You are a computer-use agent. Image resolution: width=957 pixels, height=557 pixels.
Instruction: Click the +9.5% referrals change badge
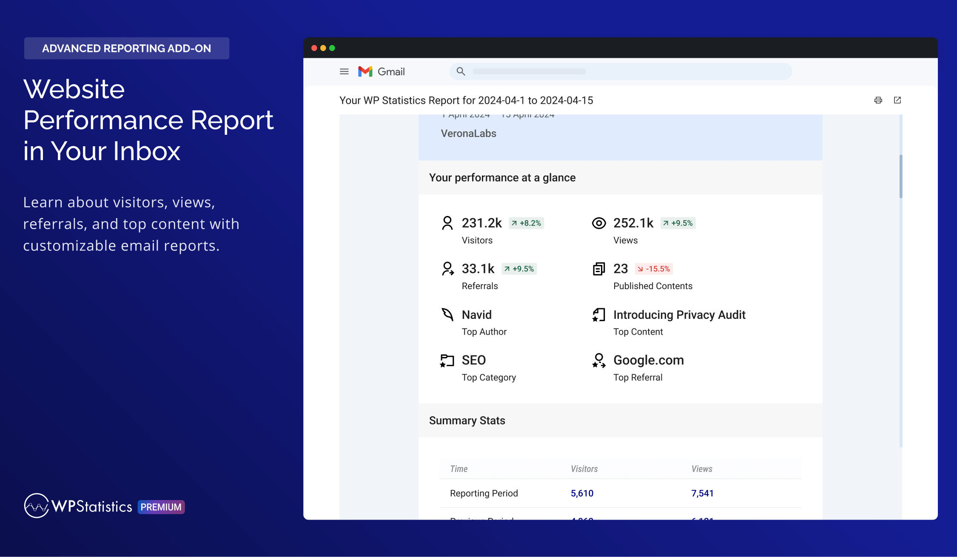[519, 269]
